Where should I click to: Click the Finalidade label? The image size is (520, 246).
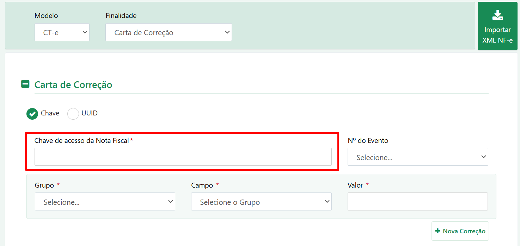pyautogui.click(x=121, y=15)
